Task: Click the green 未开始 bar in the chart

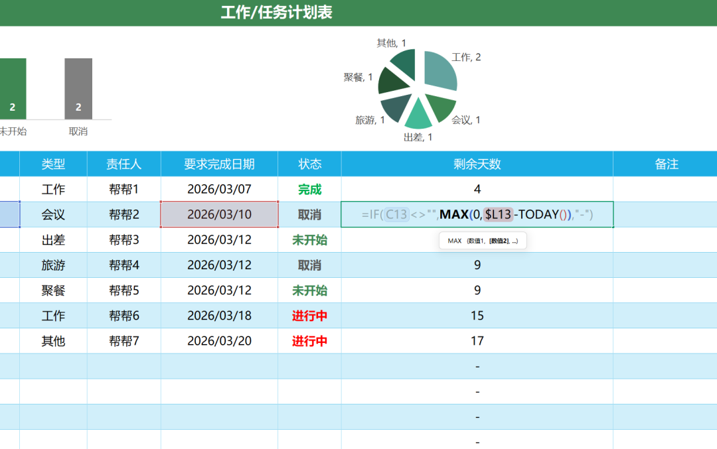Action: pyautogui.click(x=13, y=90)
